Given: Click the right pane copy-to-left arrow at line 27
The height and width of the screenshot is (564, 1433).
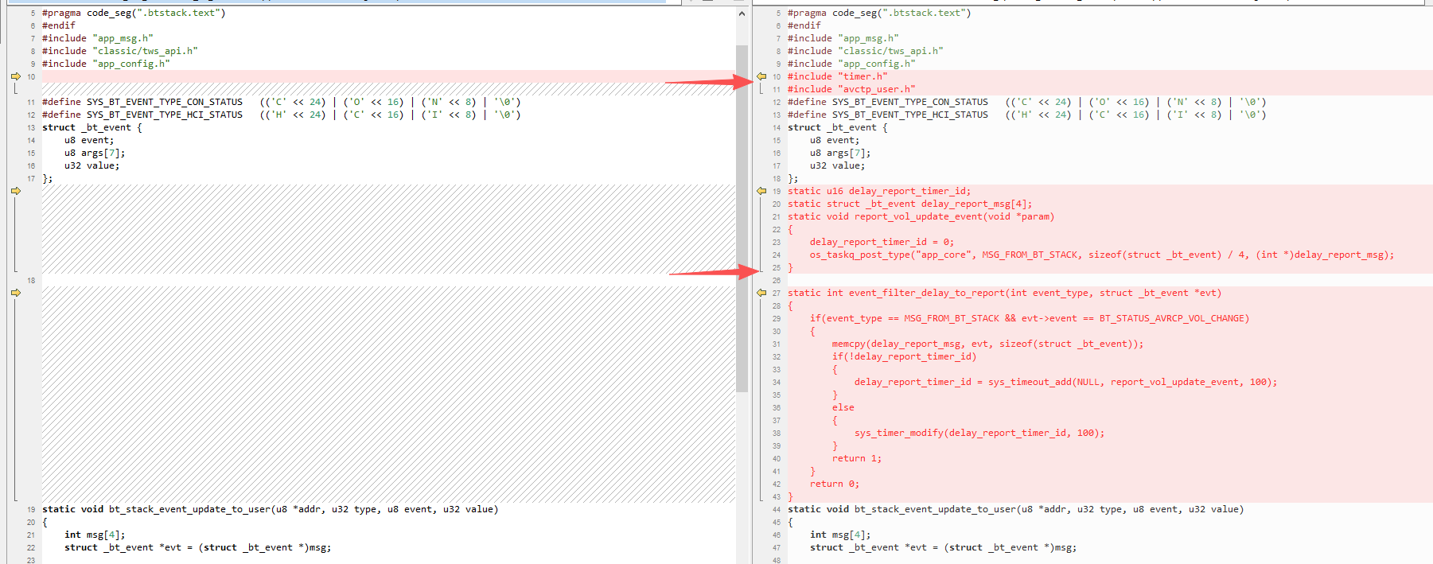Looking at the screenshot, I should click(761, 293).
